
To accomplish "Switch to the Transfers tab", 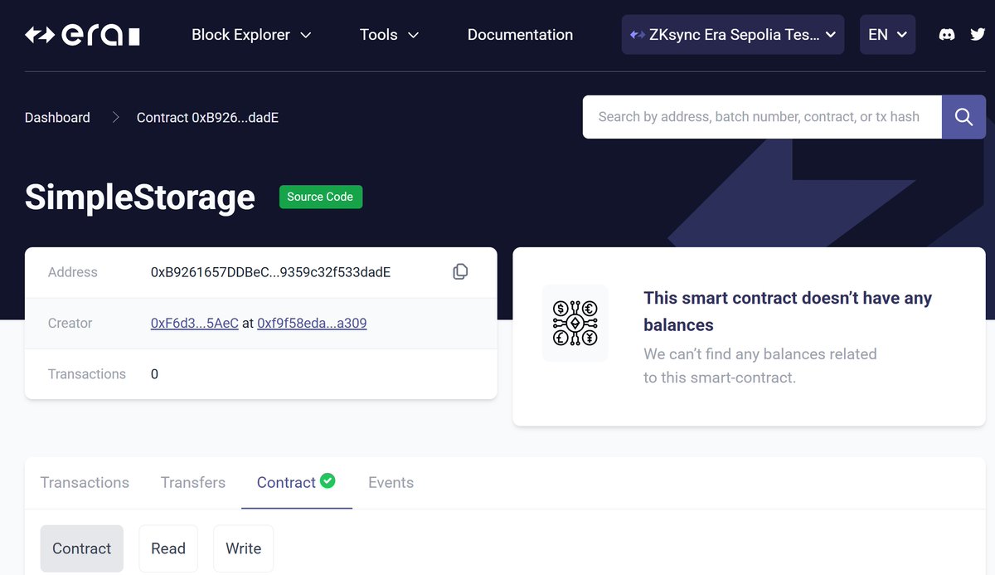I will 193,483.
